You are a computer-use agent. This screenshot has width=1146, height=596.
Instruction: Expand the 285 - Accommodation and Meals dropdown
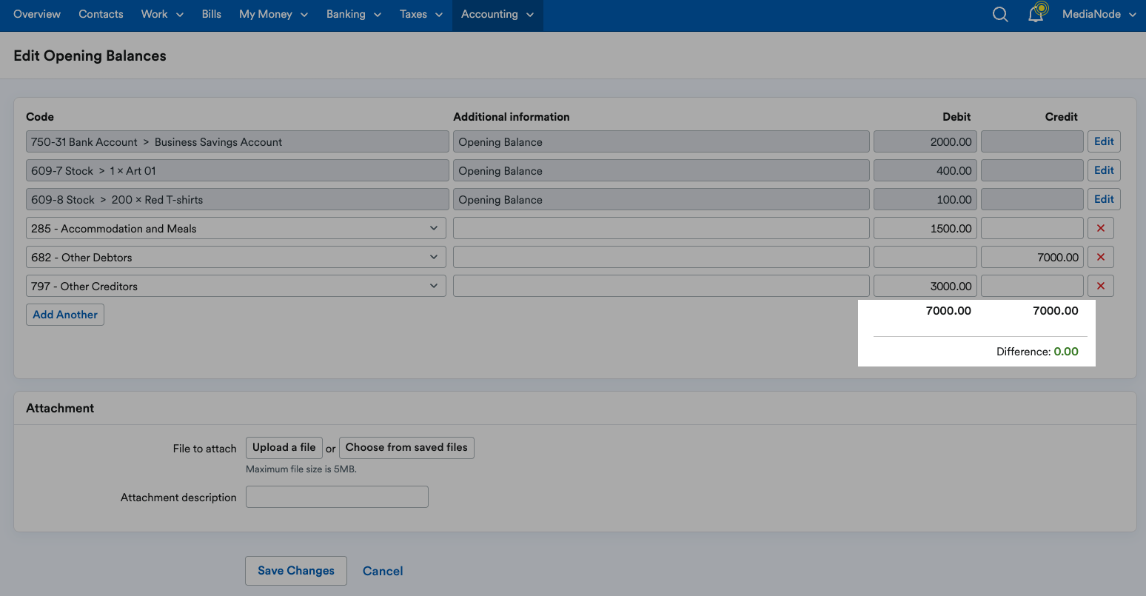tap(236, 228)
